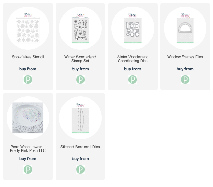This screenshot has width=213, height=187.
Task: Select the Window Frames Dies title
Action: pyautogui.click(x=185, y=57)
